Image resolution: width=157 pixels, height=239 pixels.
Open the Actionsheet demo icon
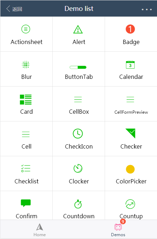click(26, 29)
